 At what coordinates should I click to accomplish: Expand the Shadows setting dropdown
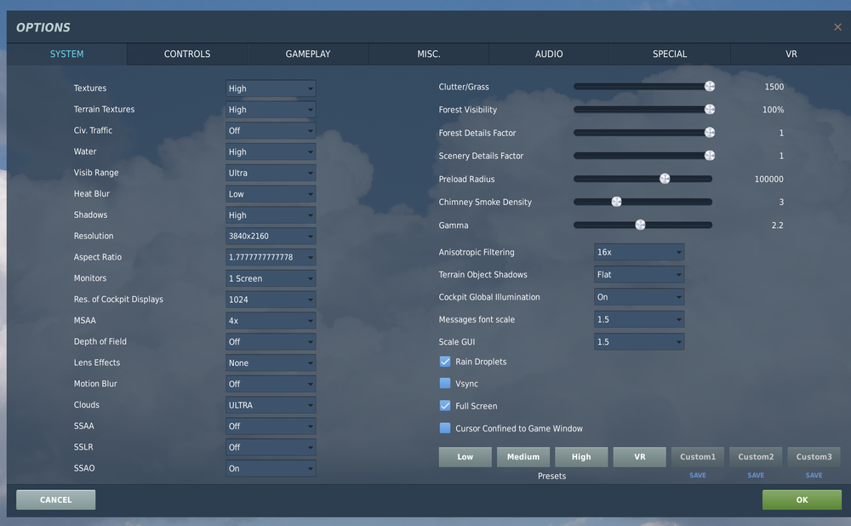click(270, 214)
